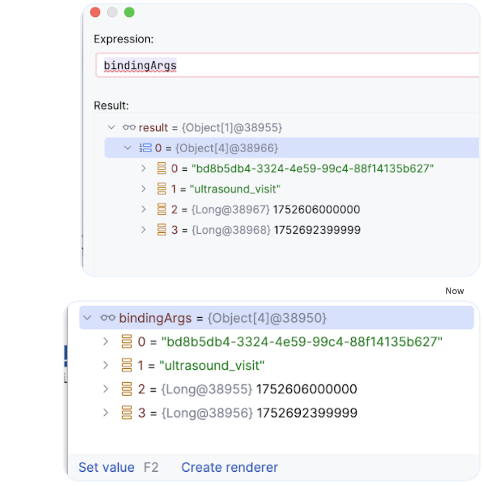Collapse the bindingArgs Object[4]@38950 node
The height and width of the screenshot is (486, 483).
point(88,318)
